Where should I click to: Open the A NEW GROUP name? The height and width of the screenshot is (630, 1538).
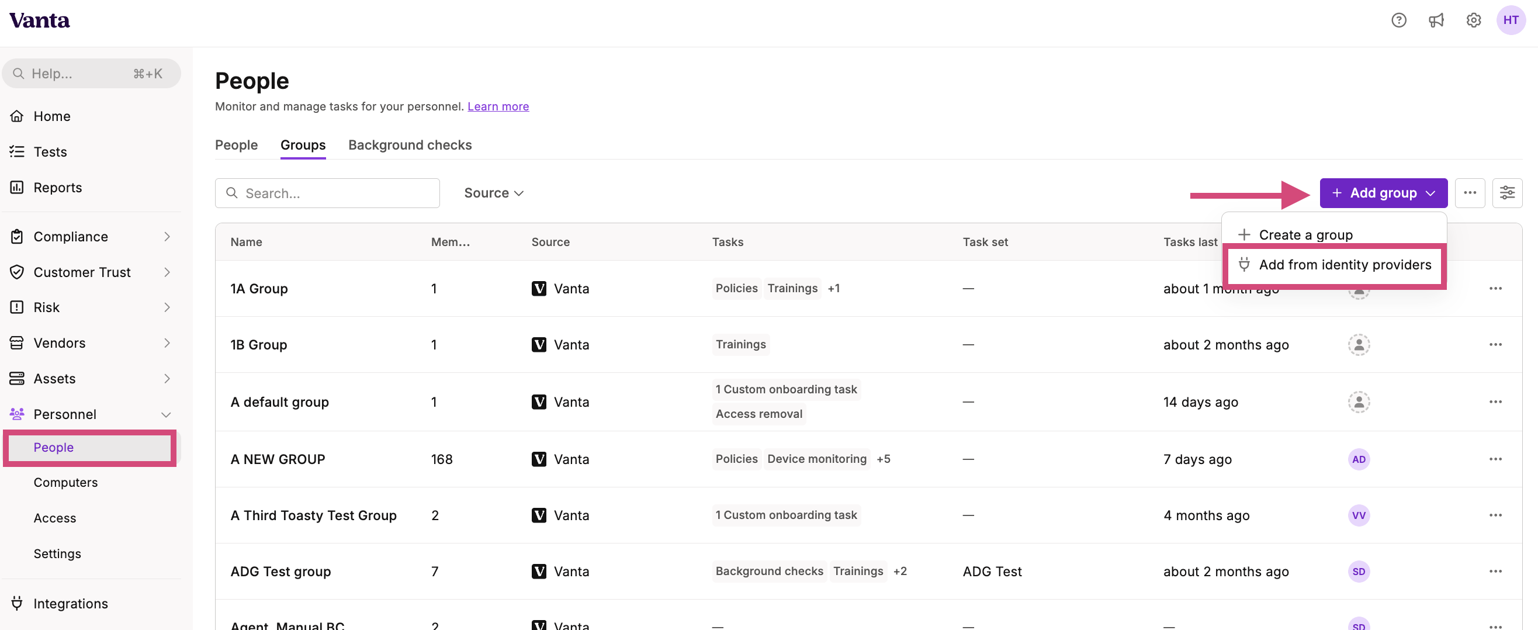point(278,459)
